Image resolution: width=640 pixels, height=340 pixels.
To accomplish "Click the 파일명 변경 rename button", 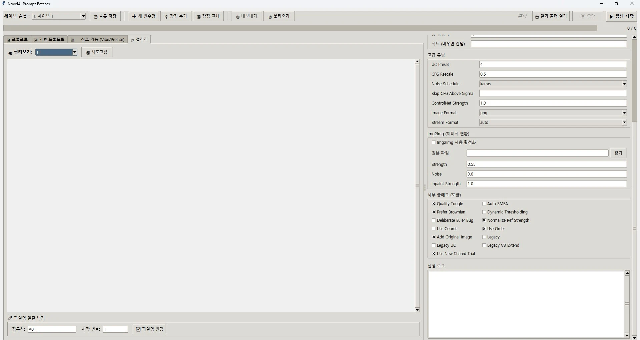I will (149, 329).
